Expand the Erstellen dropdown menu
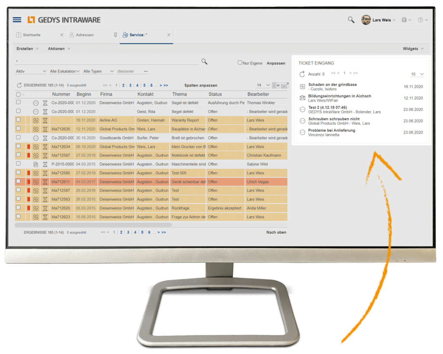This screenshot has height=354, width=443. 27,49
